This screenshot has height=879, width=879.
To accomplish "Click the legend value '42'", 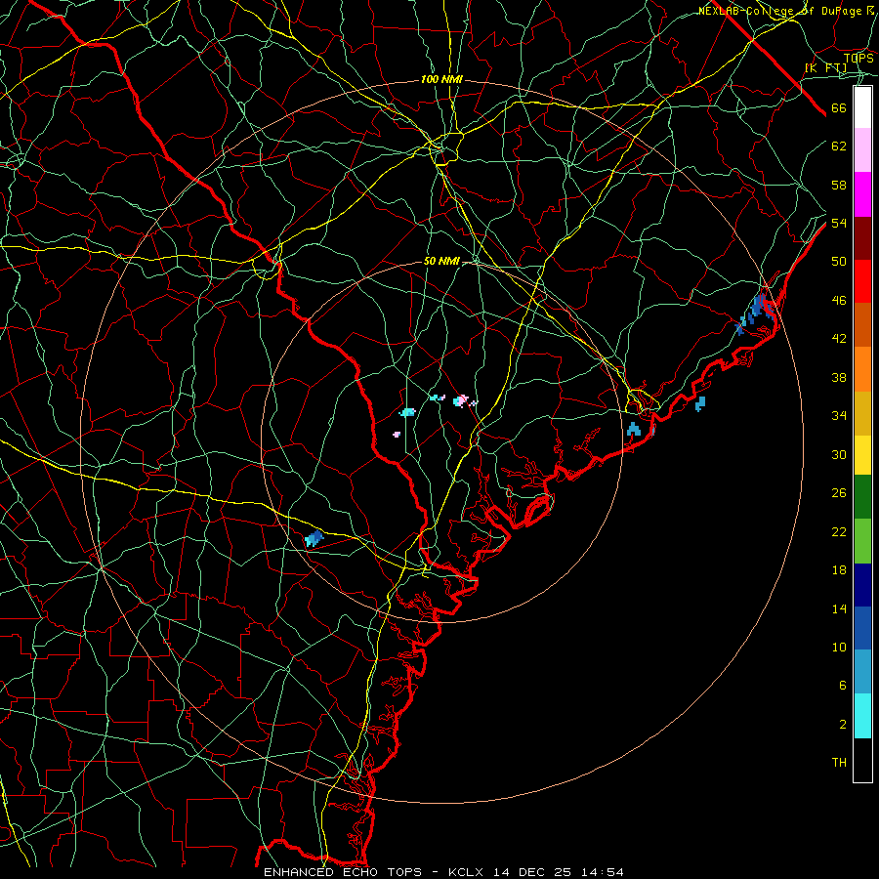I will click(839, 339).
